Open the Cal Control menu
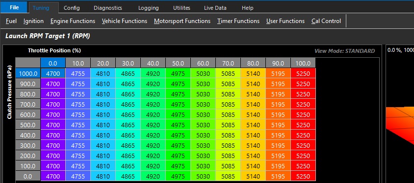Screen dimensions: 414x183 326,21
